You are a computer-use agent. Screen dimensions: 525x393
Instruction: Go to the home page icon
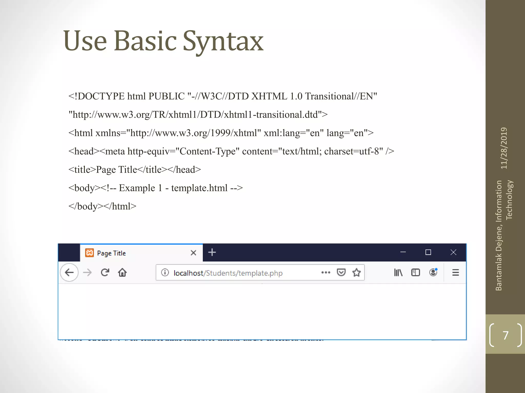point(122,272)
